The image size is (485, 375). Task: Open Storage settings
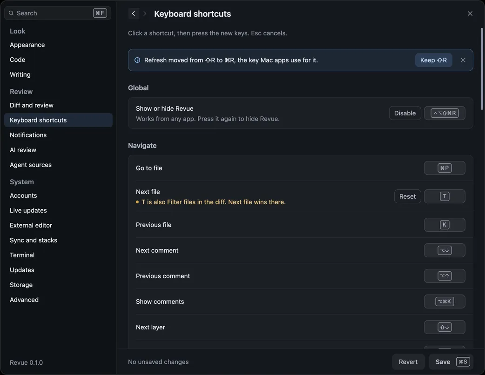click(58, 285)
